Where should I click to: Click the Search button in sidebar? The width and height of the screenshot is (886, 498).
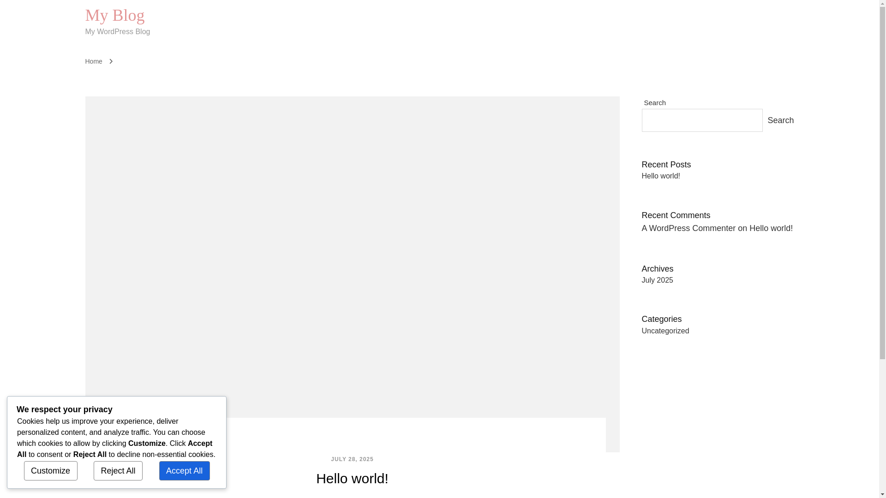click(780, 120)
